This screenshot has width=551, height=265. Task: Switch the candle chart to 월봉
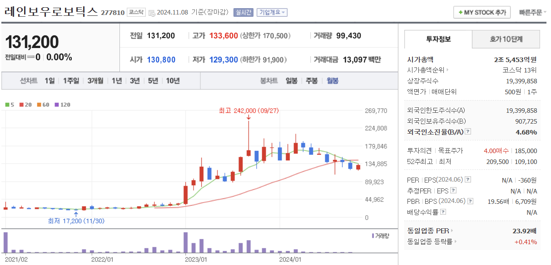click(333, 81)
